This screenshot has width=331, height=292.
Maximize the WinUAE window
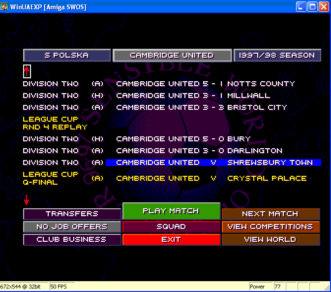click(312, 6)
